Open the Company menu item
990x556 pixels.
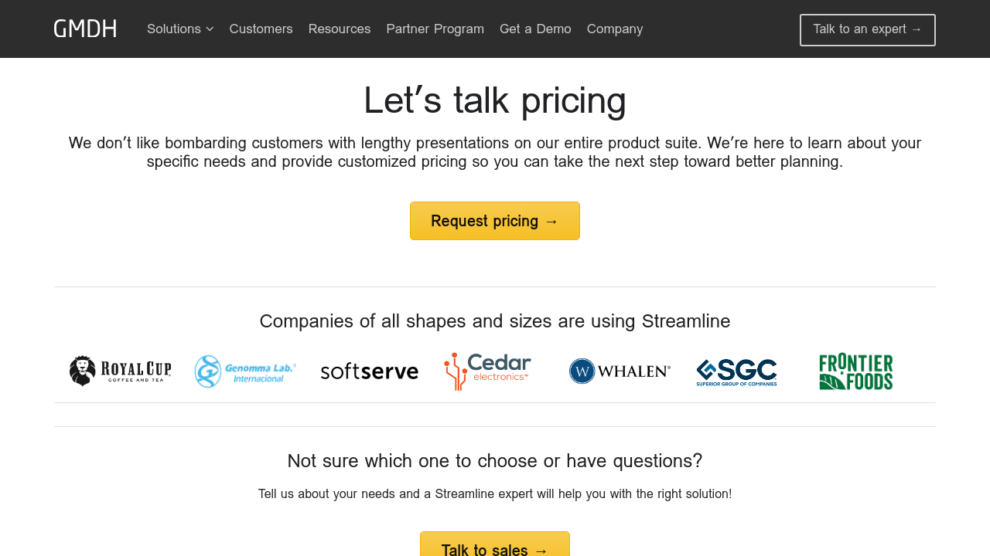coord(615,29)
